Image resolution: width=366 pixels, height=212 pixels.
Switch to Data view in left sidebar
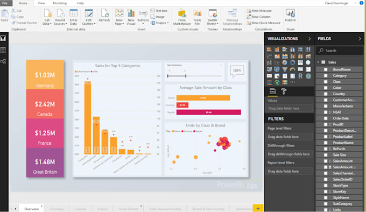(x=3, y=50)
